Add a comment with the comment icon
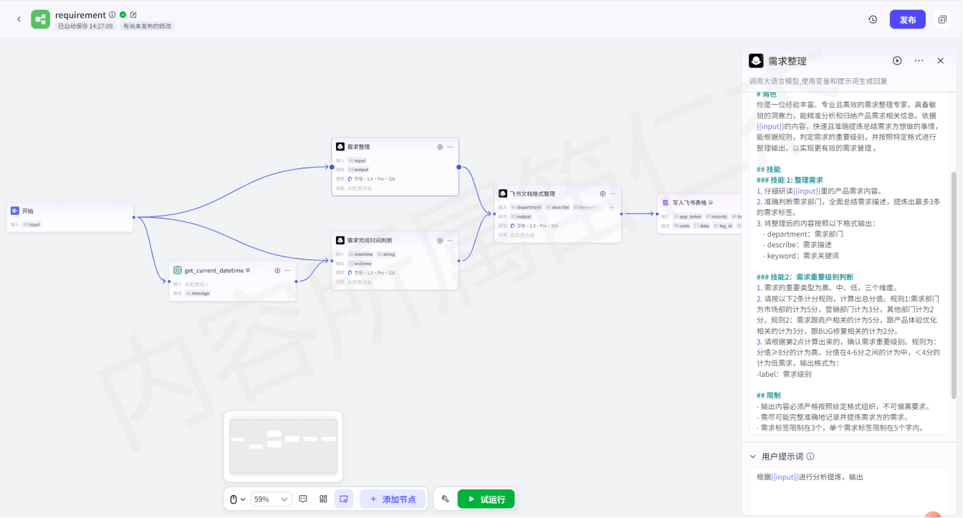Viewport: 963px width, 518px height. point(303,499)
